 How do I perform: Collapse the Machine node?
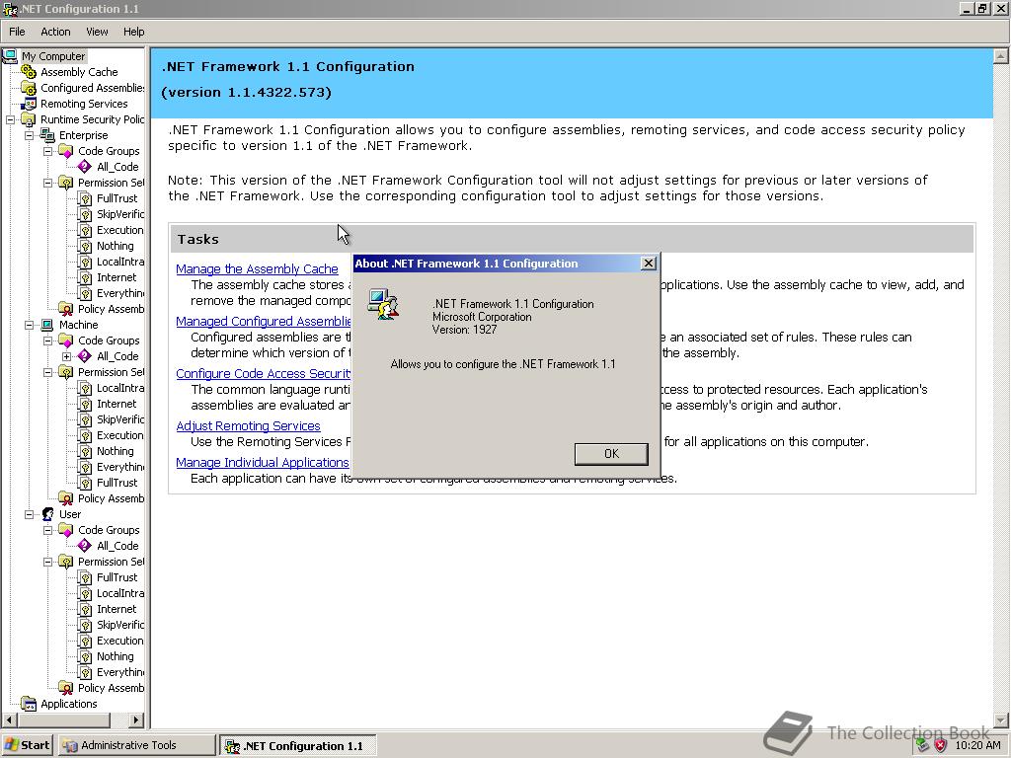(29, 325)
